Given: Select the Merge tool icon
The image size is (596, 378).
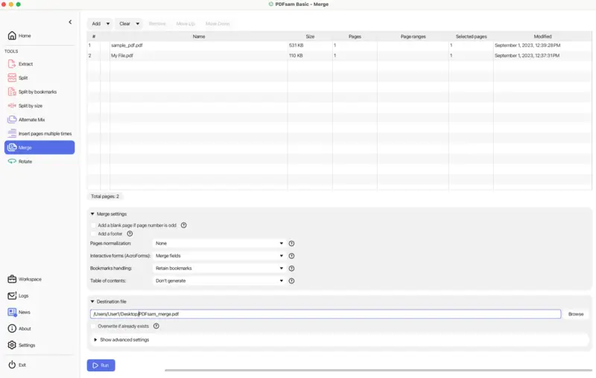Looking at the screenshot, I should click(x=12, y=147).
